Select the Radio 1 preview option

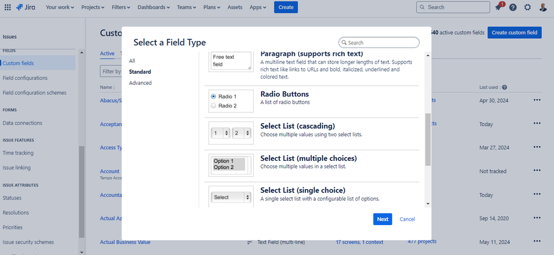tap(214, 96)
